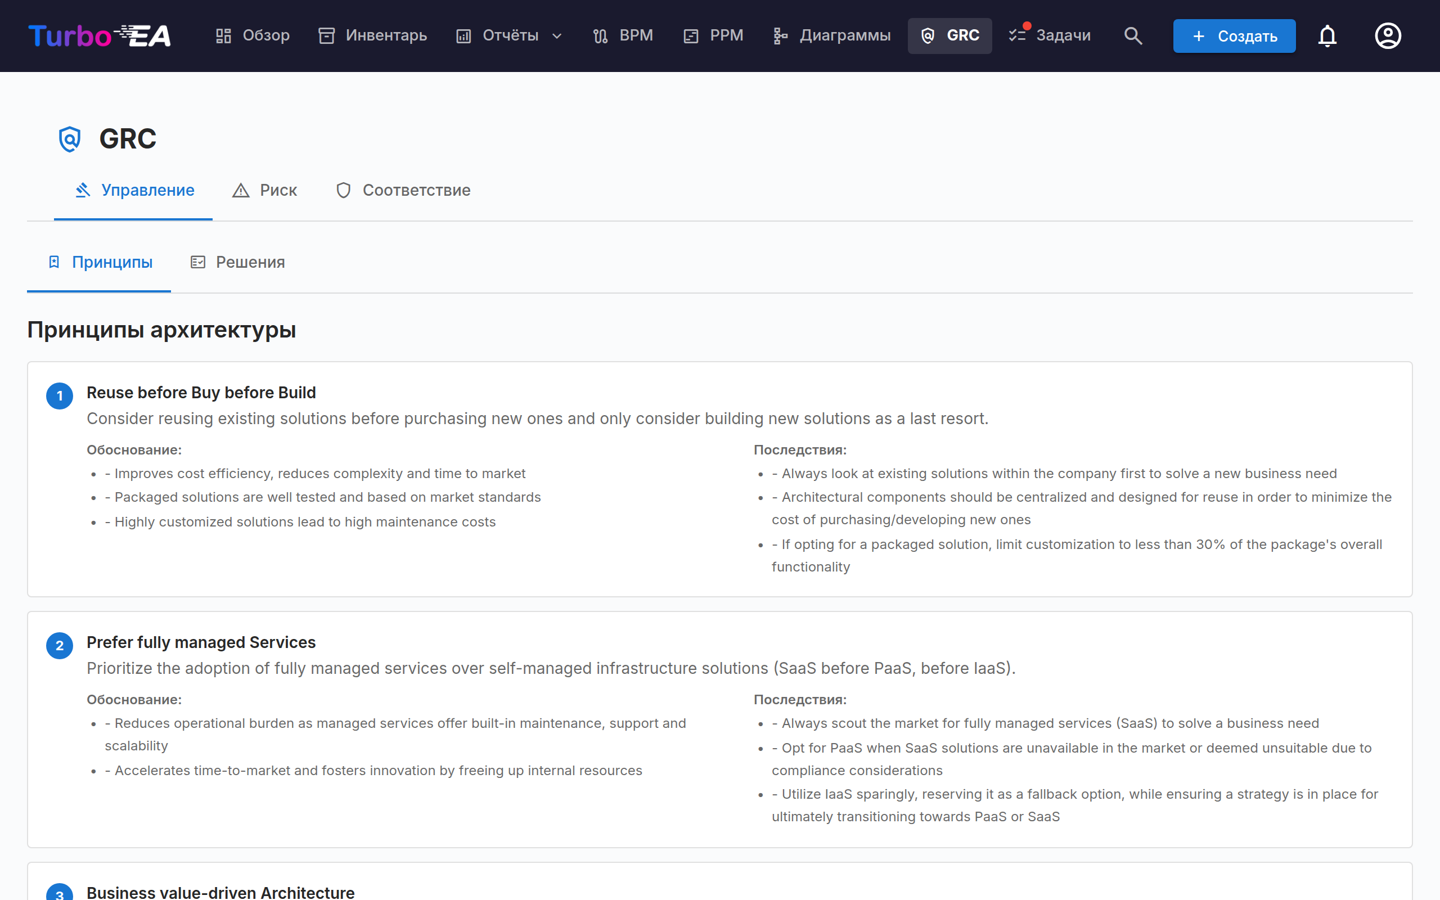Select the Принципы sub-tab
1440x900 pixels.
(x=100, y=262)
